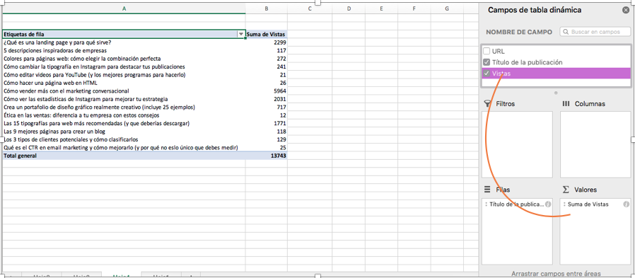Select 'Ética en las ventas' row label

[x=124, y=115]
